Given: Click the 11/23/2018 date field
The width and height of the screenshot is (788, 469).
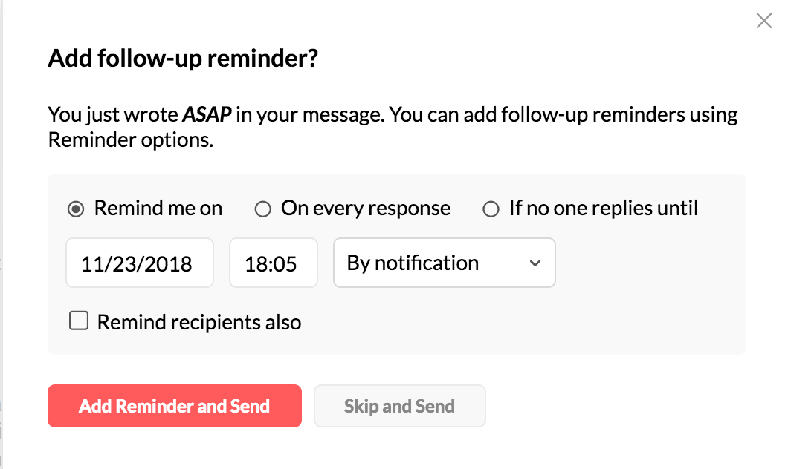Looking at the screenshot, I should pyautogui.click(x=139, y=263).
